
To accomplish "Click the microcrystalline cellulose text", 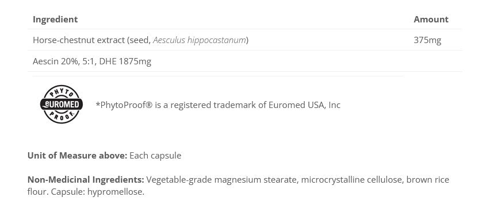I will pyautogui.click(x=353, y=180).
